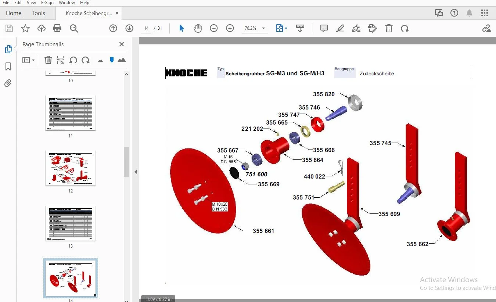Viewport: 496px width, 302px height.
Task: Click the cloud upload icon
Action: coord(42,28)
